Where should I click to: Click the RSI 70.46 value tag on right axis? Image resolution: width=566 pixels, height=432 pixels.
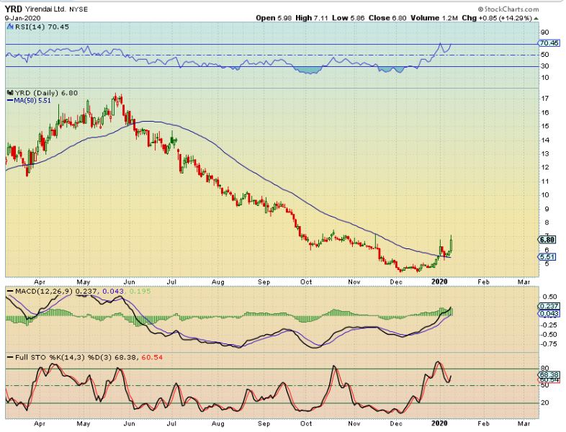coord(549,43)
